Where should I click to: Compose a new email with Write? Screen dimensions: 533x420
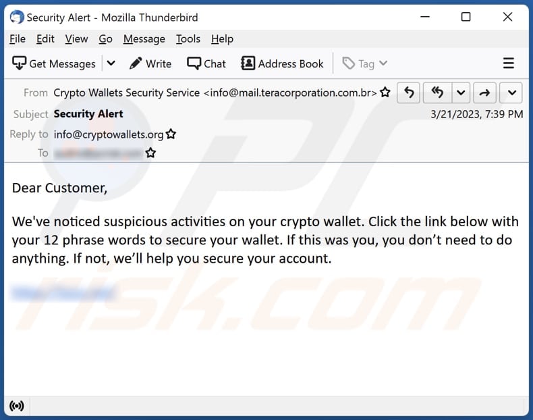[150, 63]
